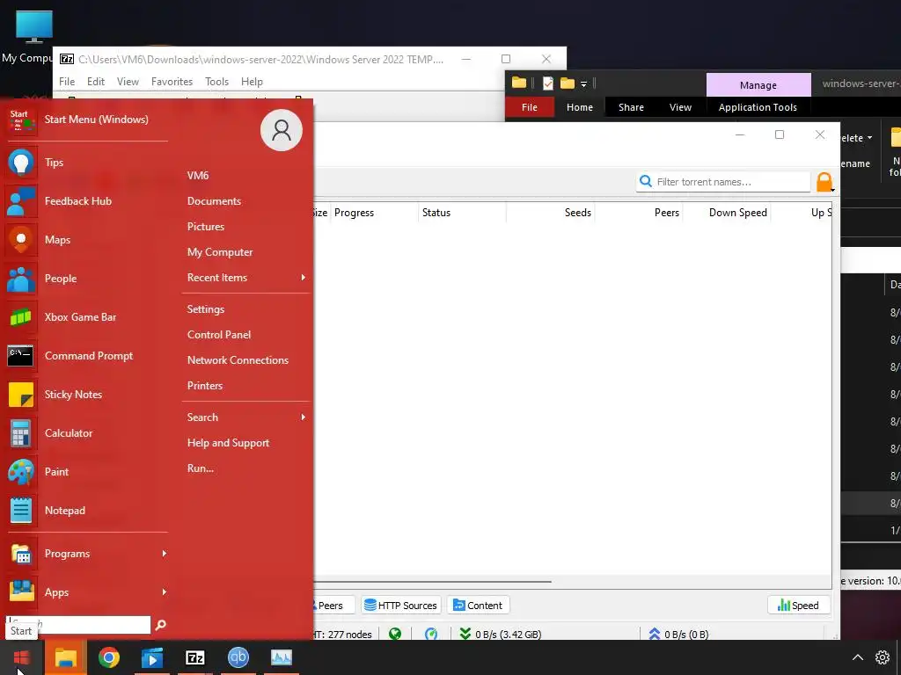Click the start menu search box

pos(78,625)
